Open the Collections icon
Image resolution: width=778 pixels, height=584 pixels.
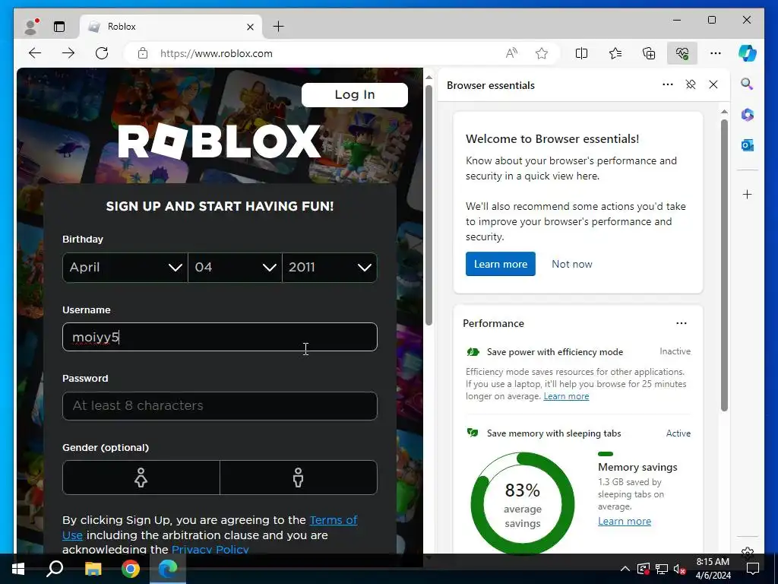click(649, 53)
